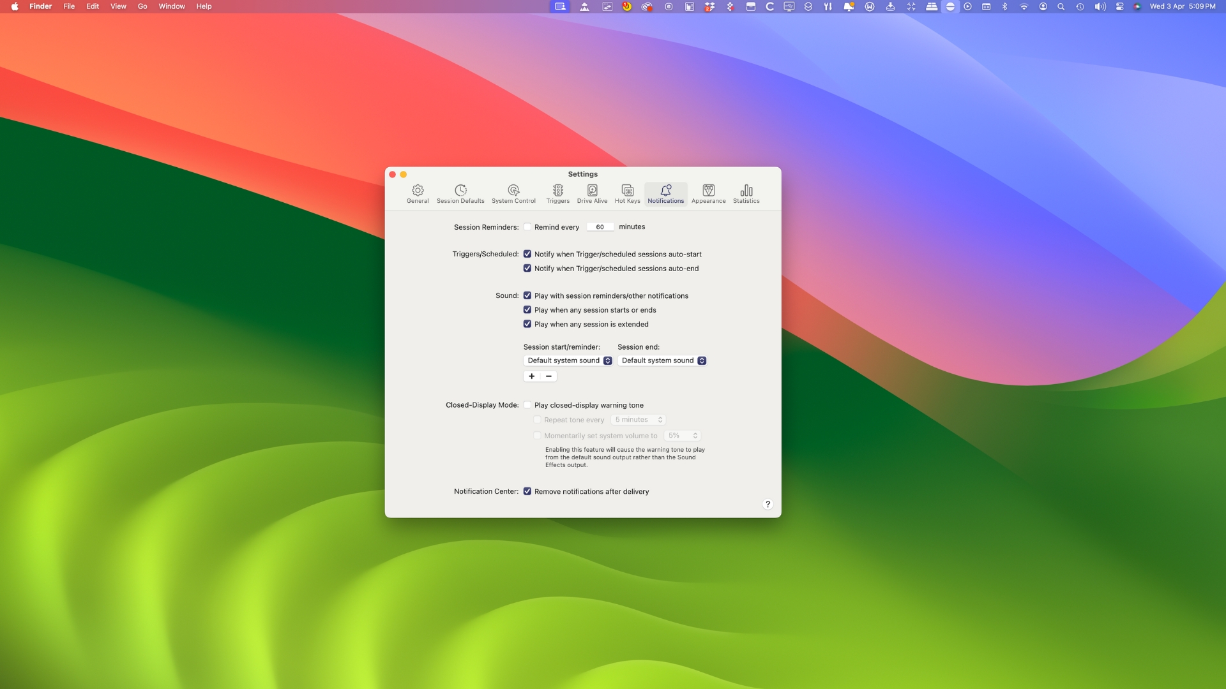Add a custom sound with plus button
Image resolution: width=1226 pixels, height=689 pixels.
tap(531, 376)
